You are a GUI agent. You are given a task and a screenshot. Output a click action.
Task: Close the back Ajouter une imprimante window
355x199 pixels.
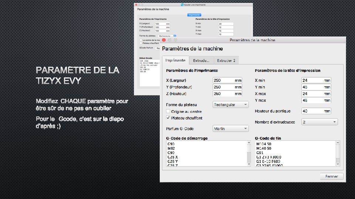pos(136,4)
